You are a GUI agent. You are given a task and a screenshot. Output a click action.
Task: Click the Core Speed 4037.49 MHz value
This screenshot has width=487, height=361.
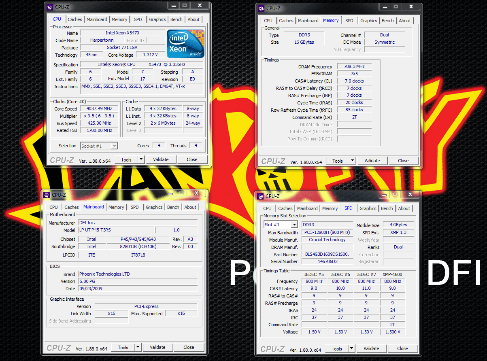[x=99, y=108]
